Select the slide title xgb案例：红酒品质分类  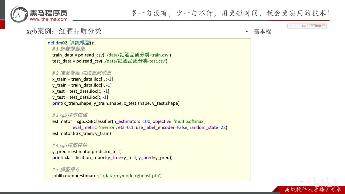click(x=64, y=31)
